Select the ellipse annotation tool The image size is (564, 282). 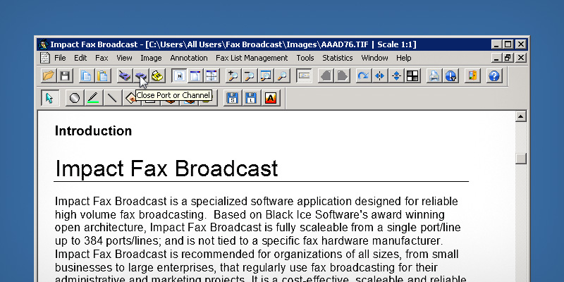[x=74, y=98]
